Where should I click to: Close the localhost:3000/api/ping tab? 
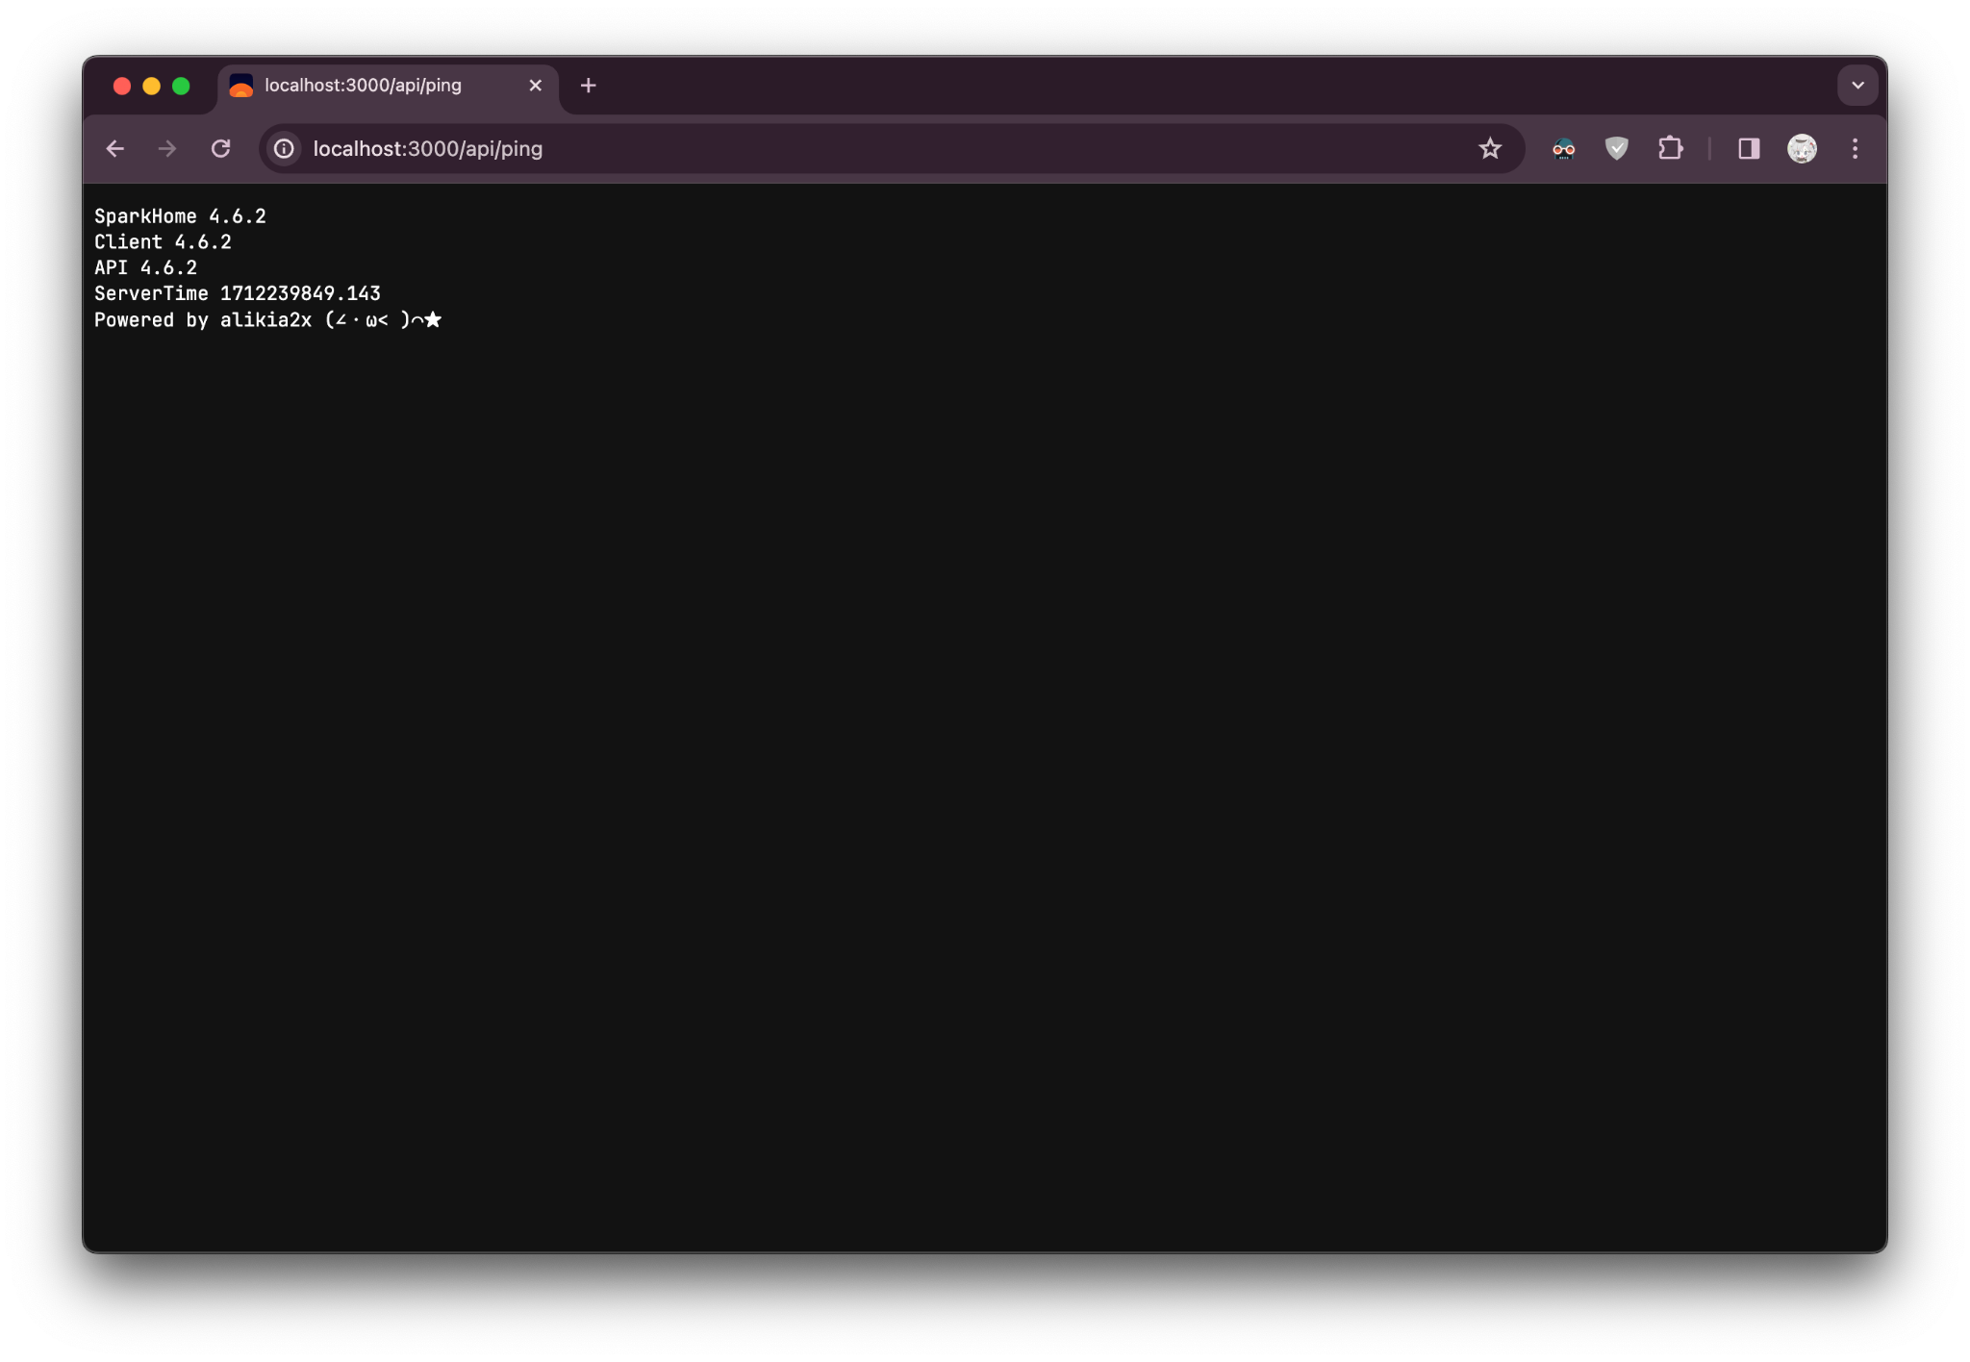(x=536, y=86)
